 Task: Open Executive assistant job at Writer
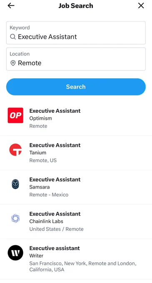[x=76, y=259]
